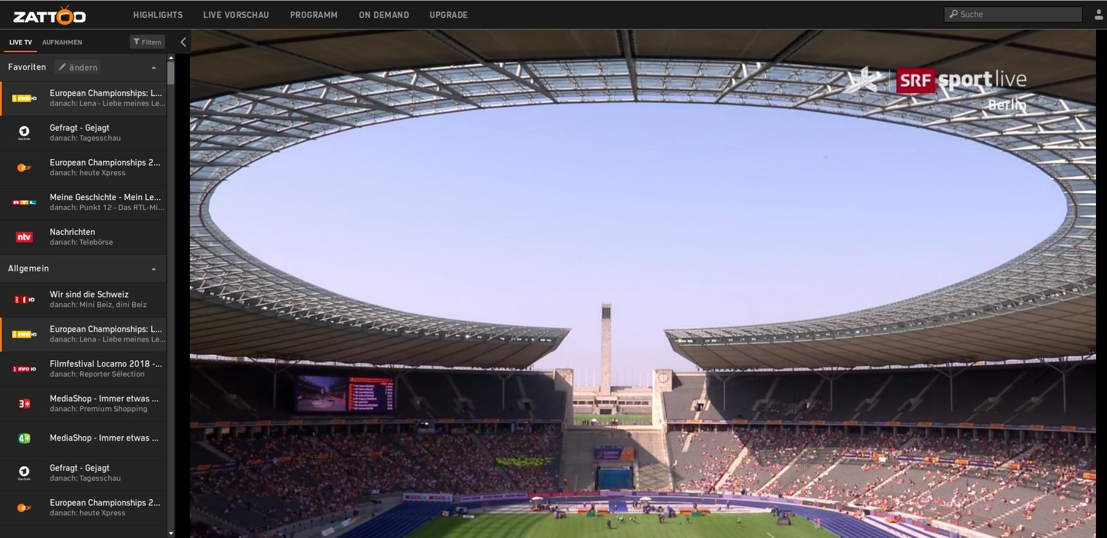Collapse the Allgemein section
1107x538 pixels.
pos(153,269)
